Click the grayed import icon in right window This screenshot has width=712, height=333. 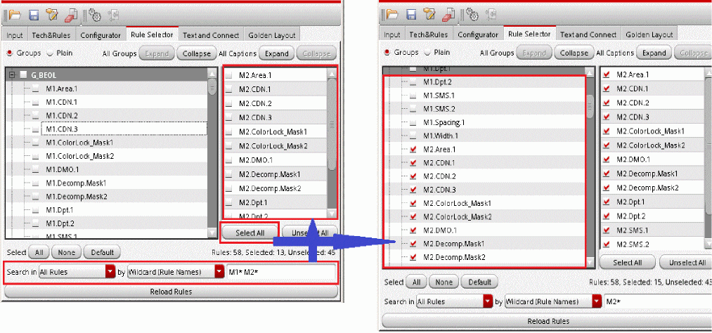click(491, 15)
